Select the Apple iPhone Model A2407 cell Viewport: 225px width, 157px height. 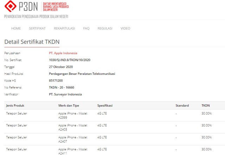tap(73, 139)
